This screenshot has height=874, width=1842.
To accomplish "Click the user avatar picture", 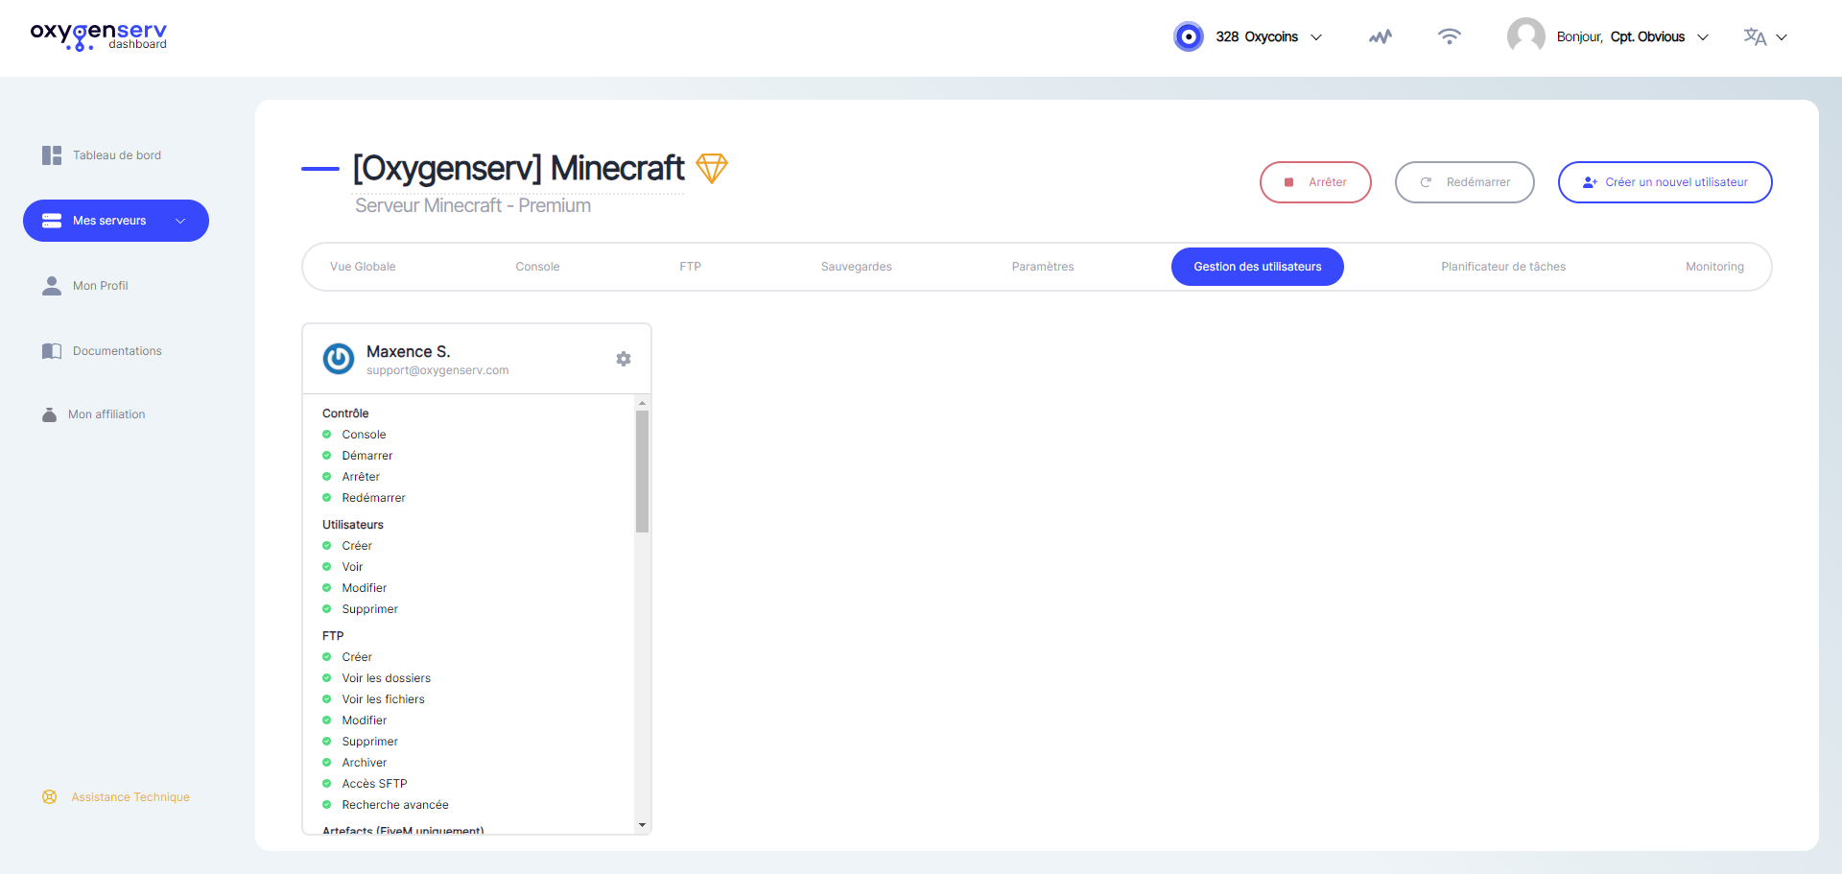I will pyautogui.click(x=1526, y=36).
